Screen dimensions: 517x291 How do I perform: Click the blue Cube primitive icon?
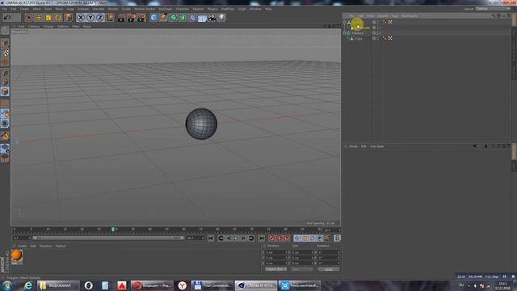(x=153, y=18)
